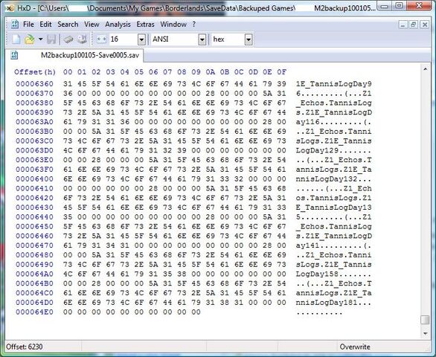Click the HxD document icon in menu bar
436x357 pixels.
tap(14, 25)
